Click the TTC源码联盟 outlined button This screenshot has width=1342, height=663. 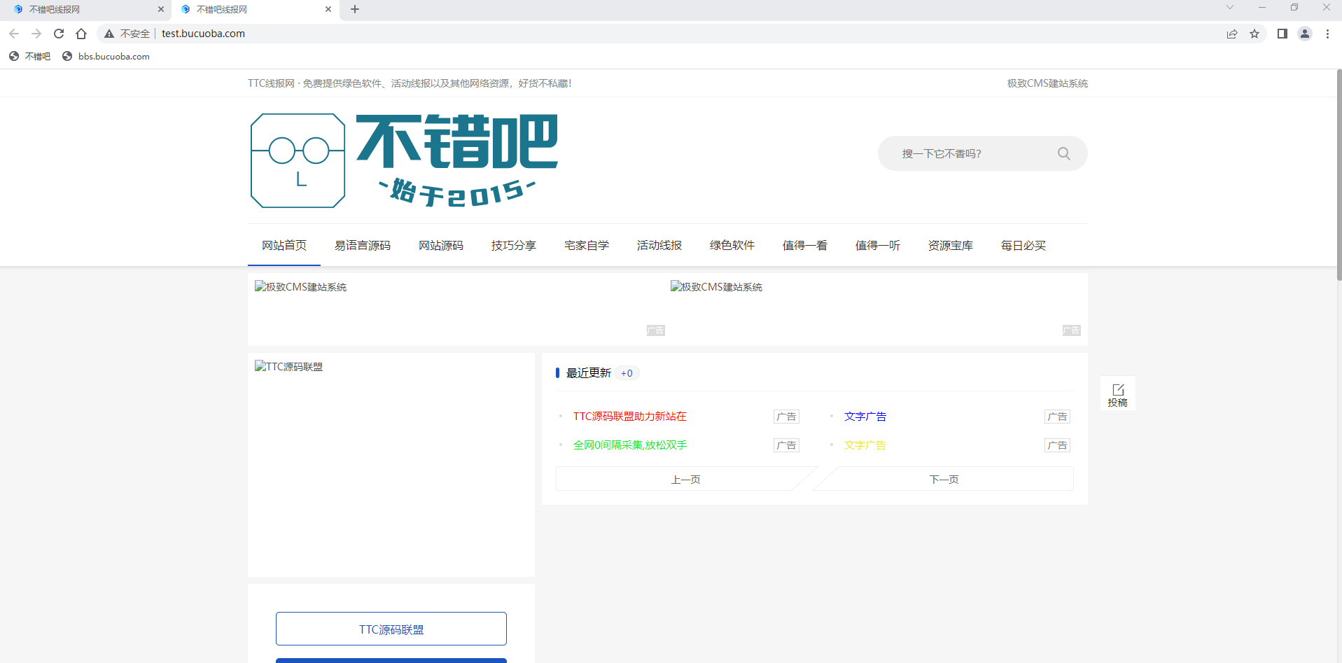click(x=391, y=629)
